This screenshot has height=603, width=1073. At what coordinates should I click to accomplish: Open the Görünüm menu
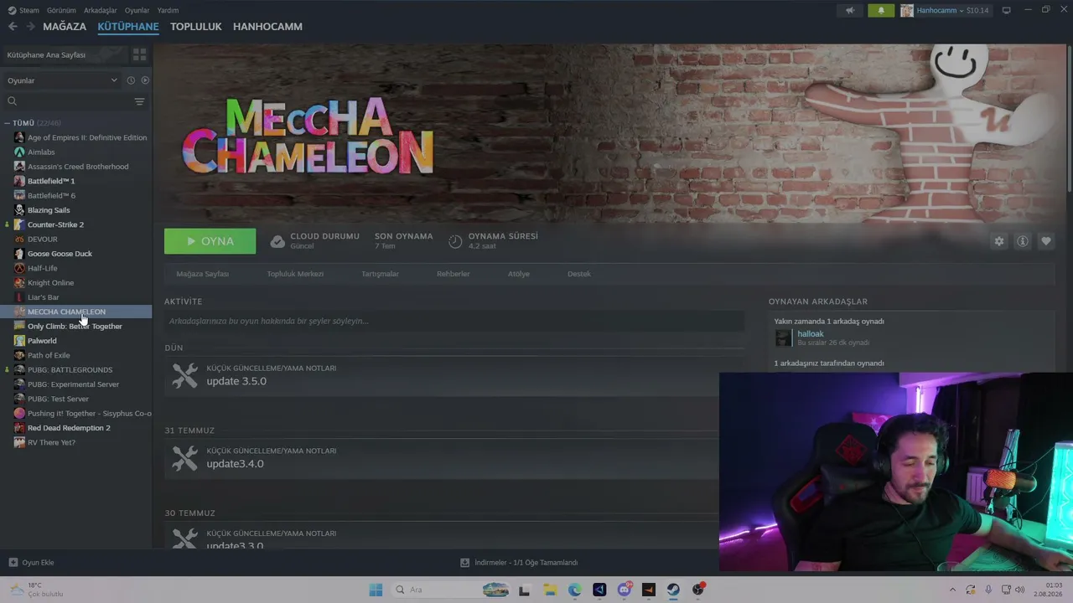click(61, 10)
